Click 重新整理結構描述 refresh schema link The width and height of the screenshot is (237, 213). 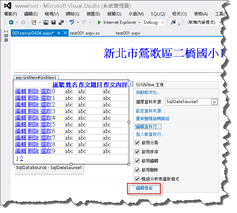click(x=153, y=118)
